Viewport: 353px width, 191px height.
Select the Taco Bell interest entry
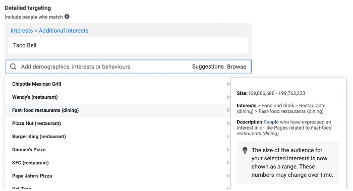pyautogui.click(x=128, y=45)
